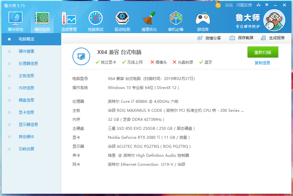Image resolution: width=293 pixels, height=196 pixels.
Task: Click 复制信息 copy info link
Action: 262,63
